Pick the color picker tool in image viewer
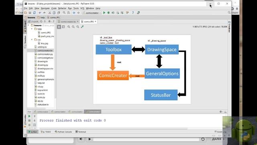 (x=82, y=27)
